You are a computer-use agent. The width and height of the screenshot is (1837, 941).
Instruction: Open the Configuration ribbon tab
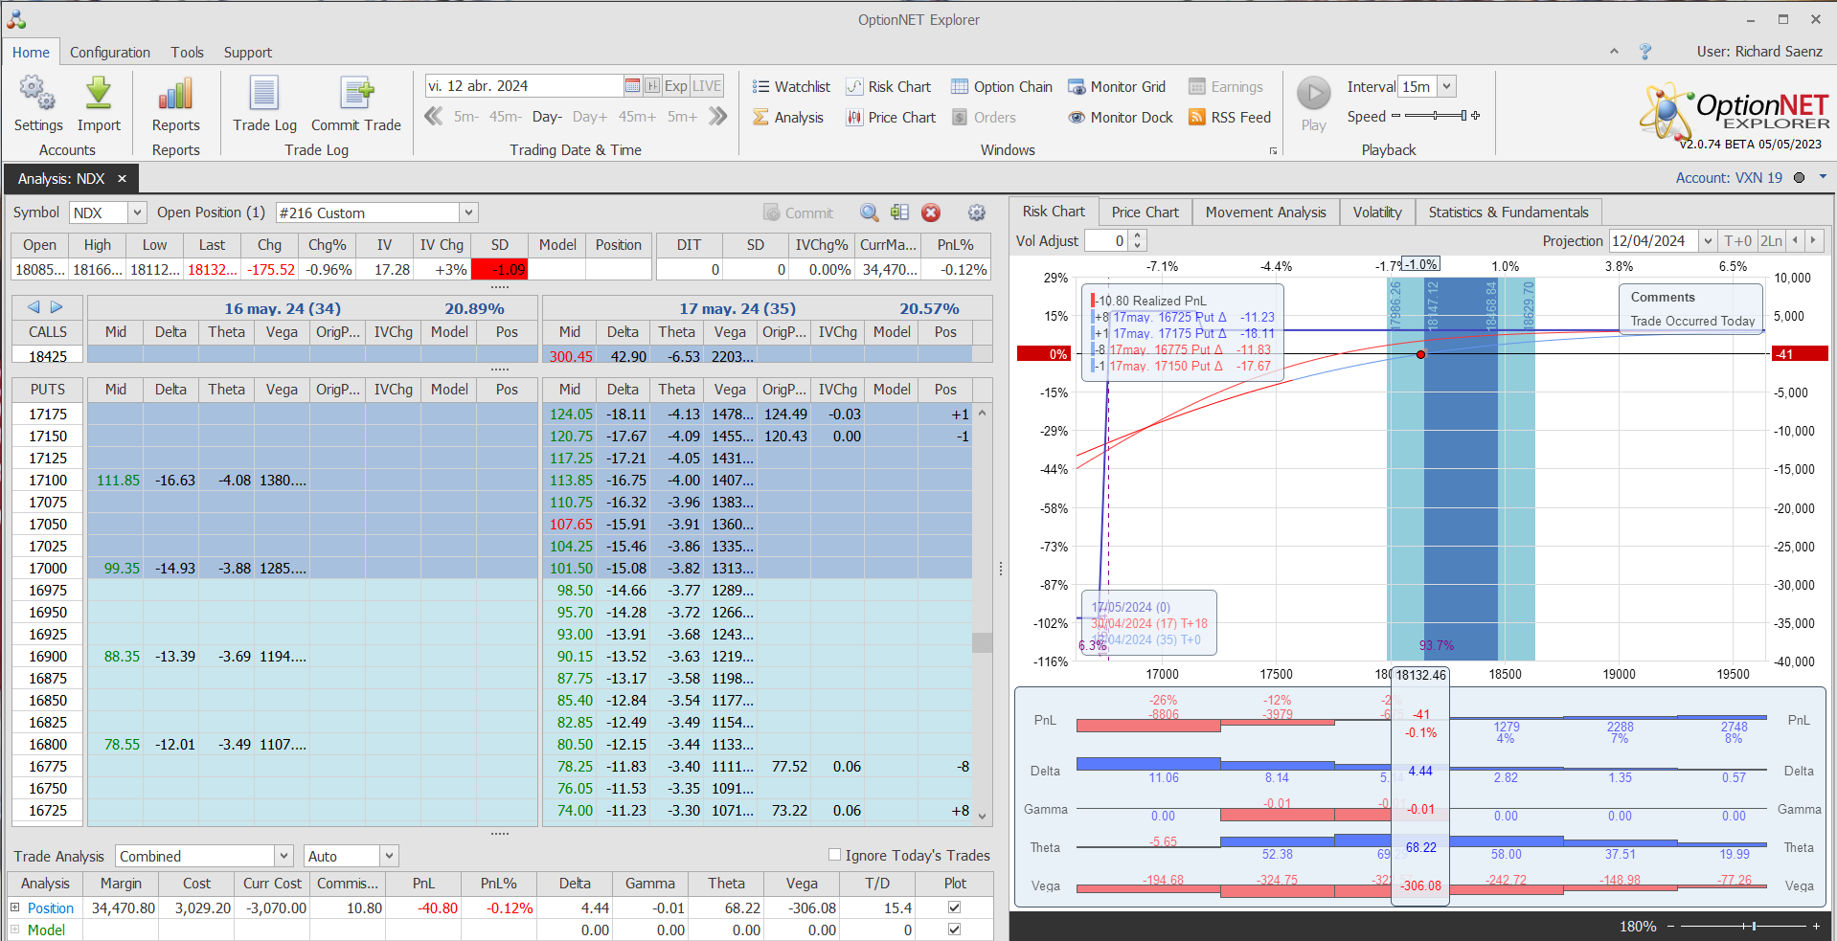tap(109, 53)
